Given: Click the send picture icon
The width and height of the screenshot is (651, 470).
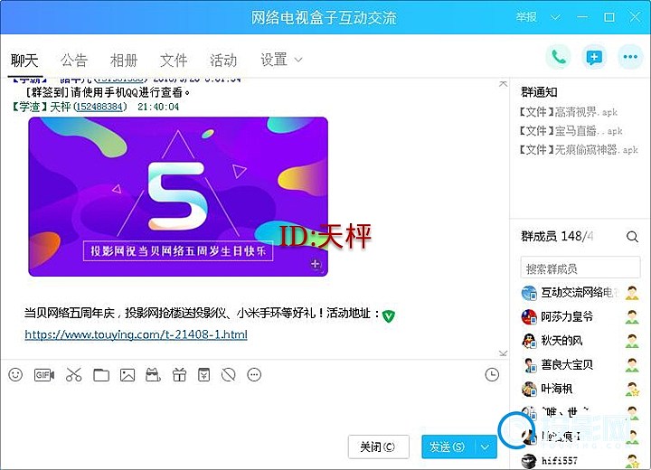Looking at the screenshot, I should click(127, 374).
